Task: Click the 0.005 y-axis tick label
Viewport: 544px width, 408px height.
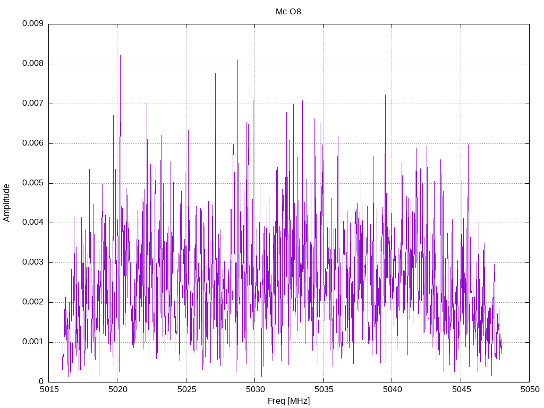Action: coord(33,183)
